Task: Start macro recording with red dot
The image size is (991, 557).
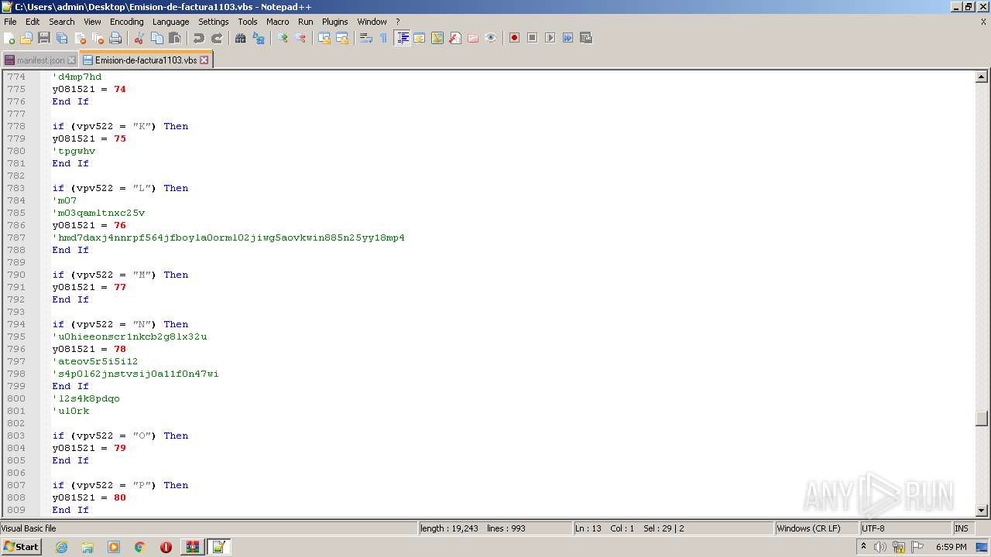Action: (514, 38)
